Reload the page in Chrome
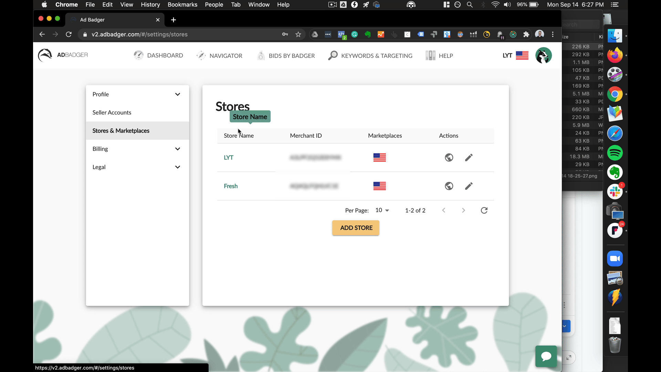This screenshot has height=372, width=661. pos(69,34)
